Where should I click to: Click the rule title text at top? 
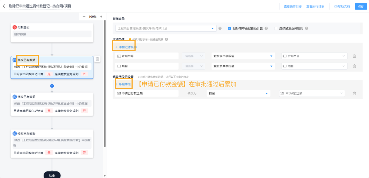40,6
